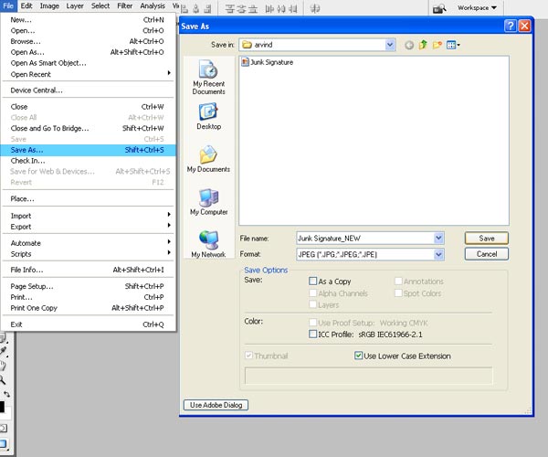This screenshot has height=457, width=548.
Task: Choose File Info from File menu
Action: [x=88, y=270]
